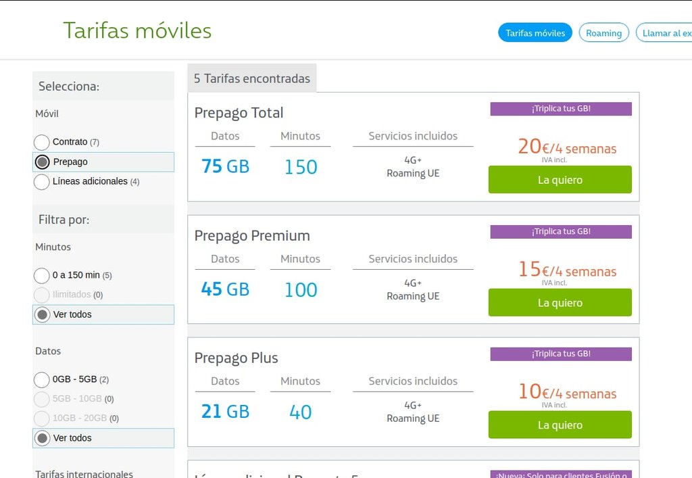This screenshot has width=692, height=478.
Task: Click the 5 Tarifas encontradas tab
Action: (x=251, y=78)
